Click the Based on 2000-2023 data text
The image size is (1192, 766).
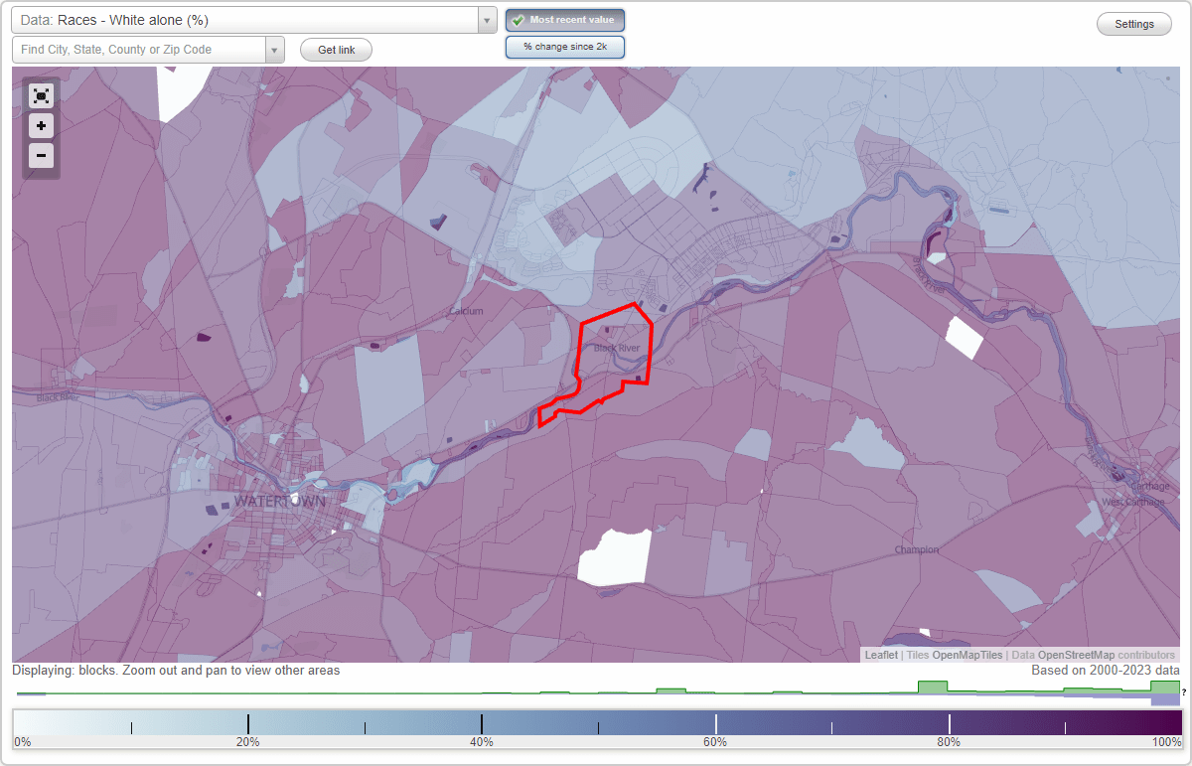coord(1106,671)
